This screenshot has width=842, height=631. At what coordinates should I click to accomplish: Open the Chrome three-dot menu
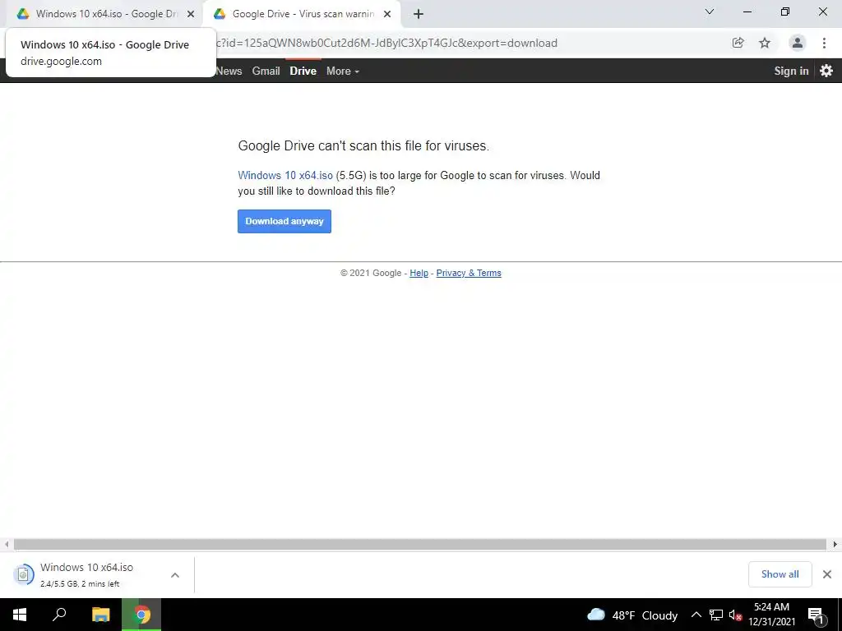tap(824, 43)
